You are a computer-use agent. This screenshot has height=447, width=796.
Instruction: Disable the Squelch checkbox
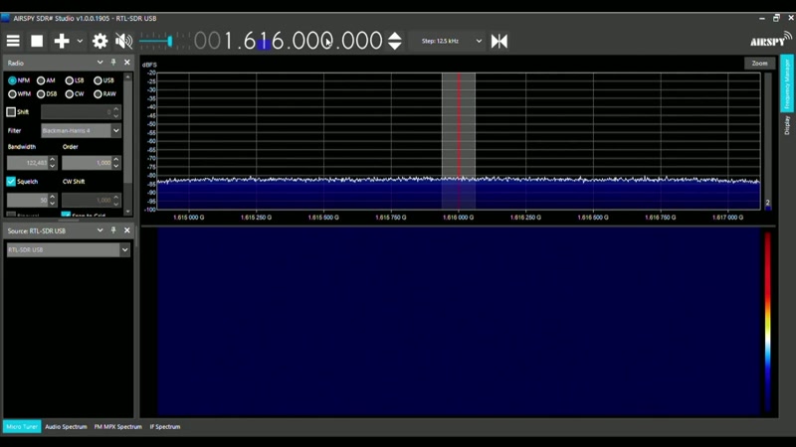tap(11, 182)
